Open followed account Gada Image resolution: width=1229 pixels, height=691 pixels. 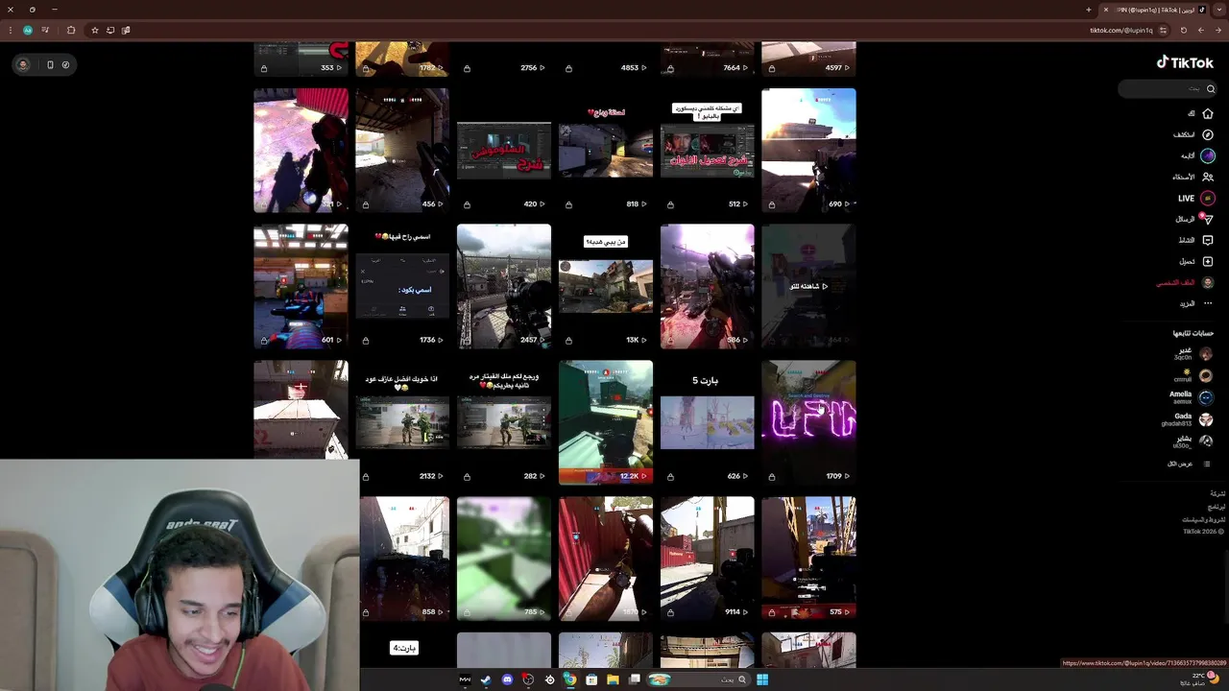pyautogui.click(x=1188, y=419)
